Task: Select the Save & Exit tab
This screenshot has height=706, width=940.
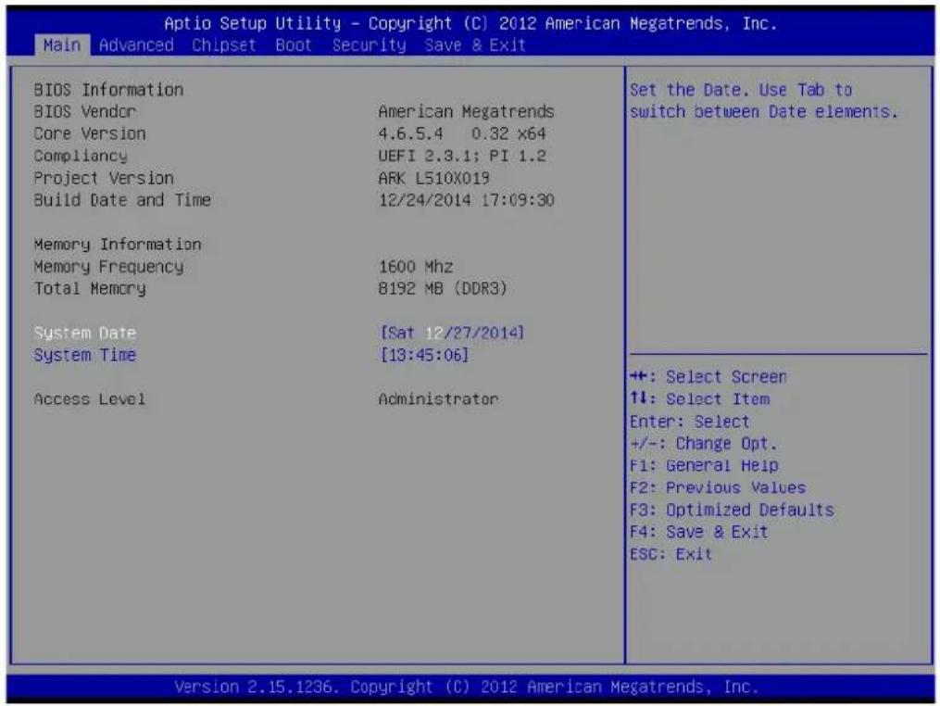Action: coord(475,45)
